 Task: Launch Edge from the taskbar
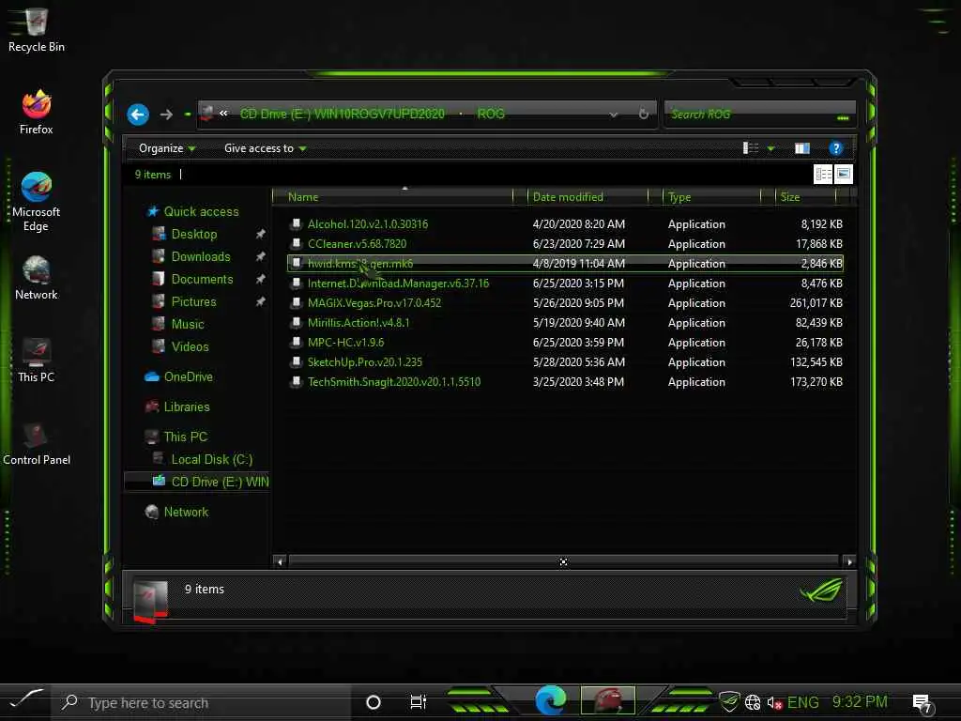coord(550,700)
